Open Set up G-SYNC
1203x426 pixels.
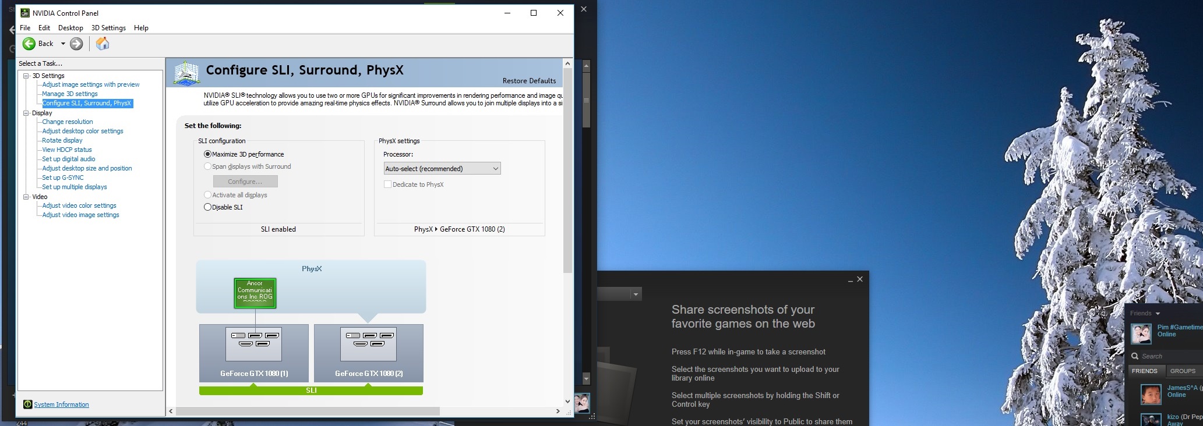click(x=63, y=177)
